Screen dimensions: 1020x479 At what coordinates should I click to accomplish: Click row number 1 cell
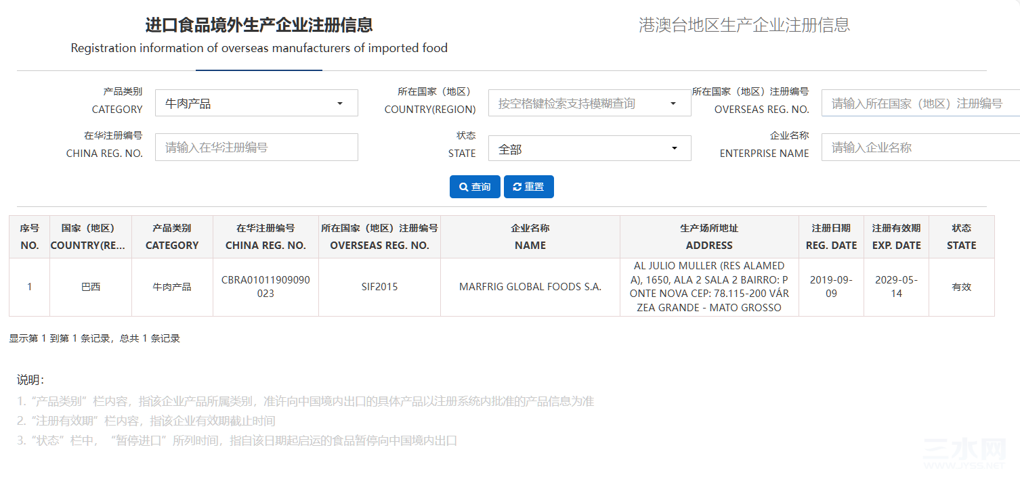(30, 287)
